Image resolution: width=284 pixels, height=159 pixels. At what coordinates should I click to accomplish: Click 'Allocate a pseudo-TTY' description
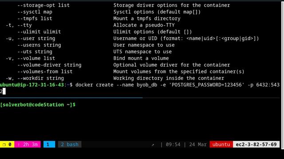pos(144,25)
